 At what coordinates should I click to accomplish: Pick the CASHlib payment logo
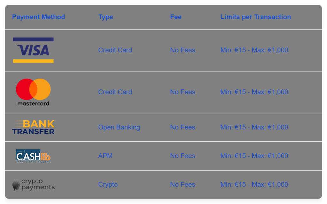[33, 156]
